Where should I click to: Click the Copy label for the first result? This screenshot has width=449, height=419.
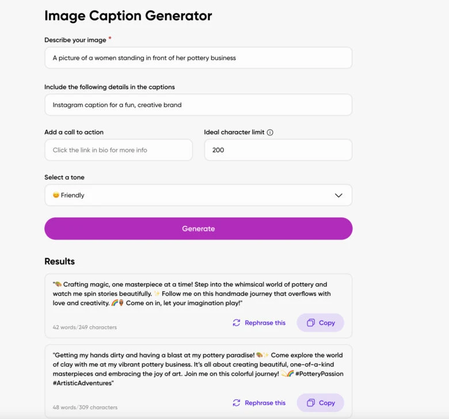pyautogui.click(x=327, y=323)
